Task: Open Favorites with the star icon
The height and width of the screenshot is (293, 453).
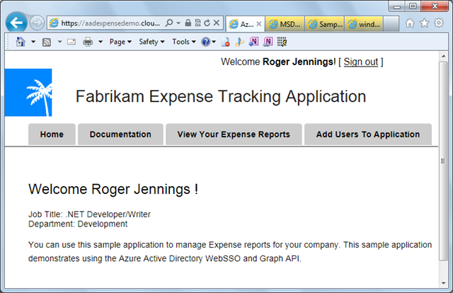Action: point(424,23)
